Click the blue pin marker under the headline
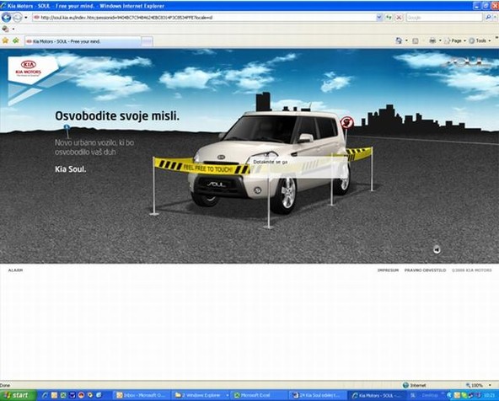The height and width of the screenshot is (401, 499). coord(67,128)
